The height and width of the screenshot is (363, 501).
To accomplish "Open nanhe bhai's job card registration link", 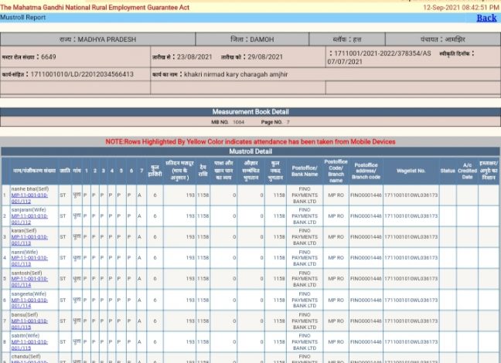I will coord(29,198).
